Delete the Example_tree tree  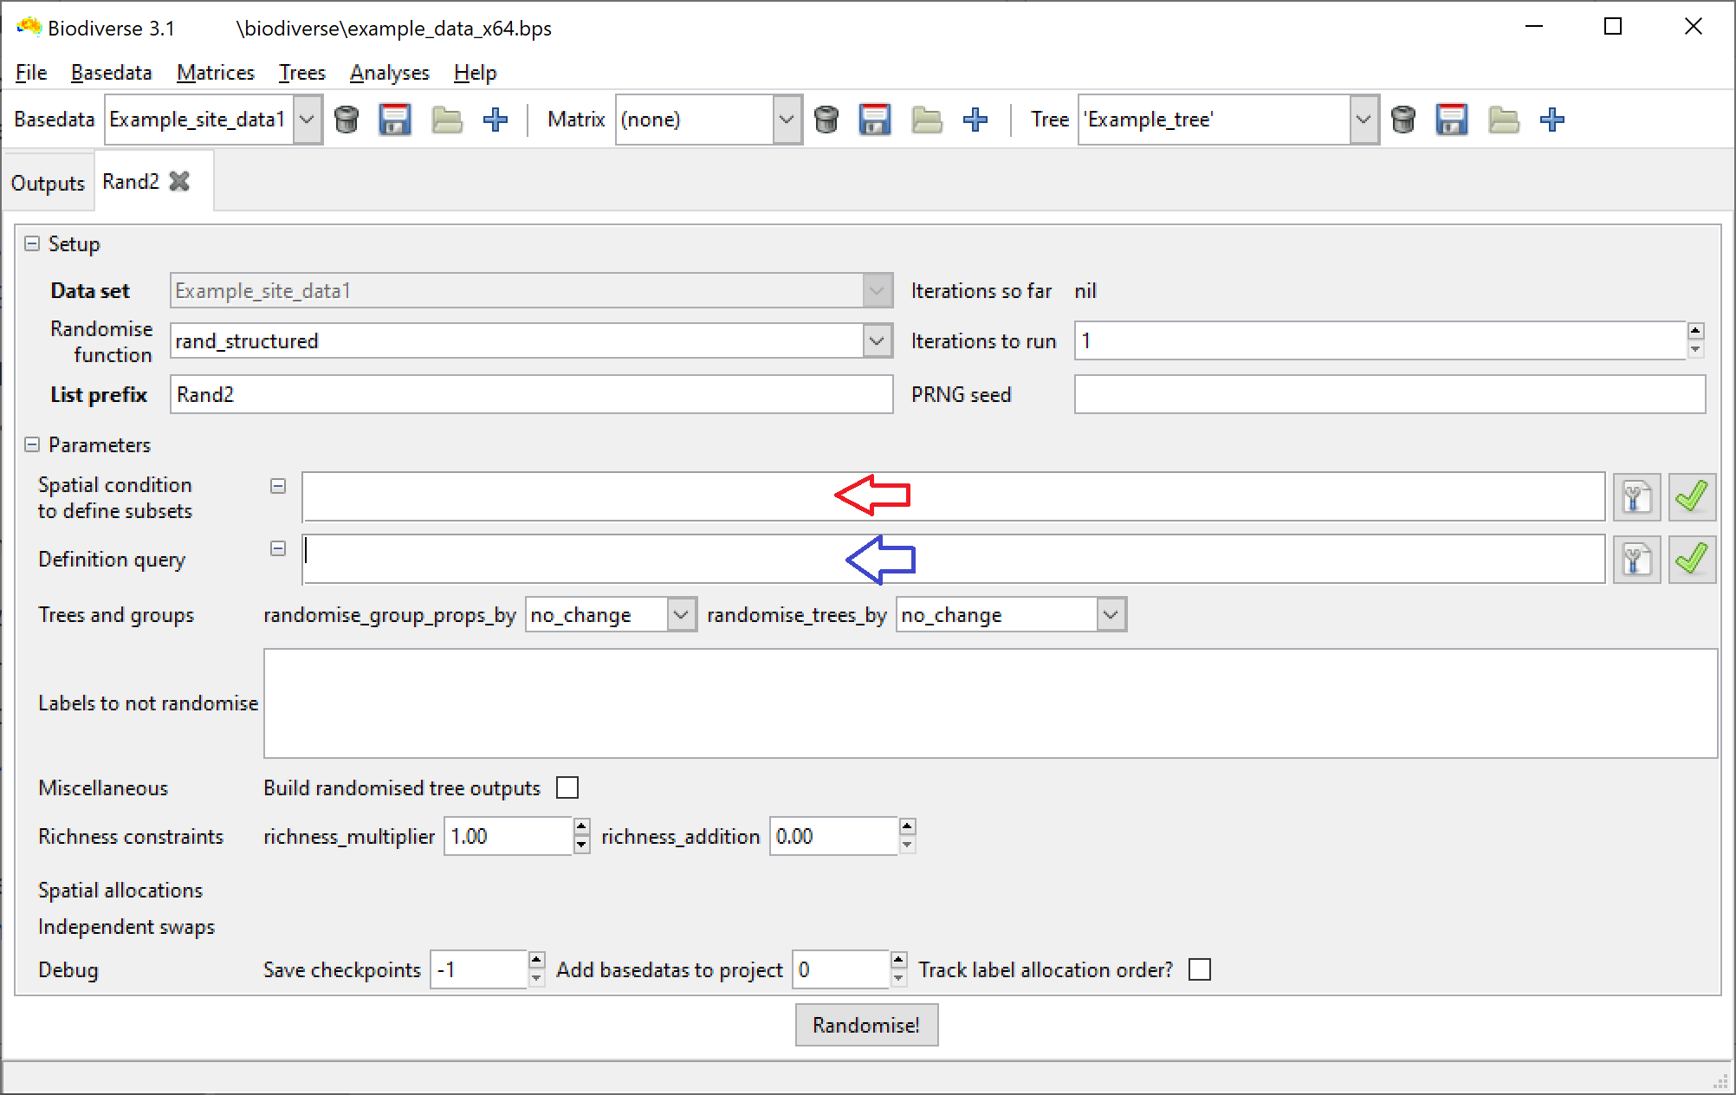pos(1404,120)
